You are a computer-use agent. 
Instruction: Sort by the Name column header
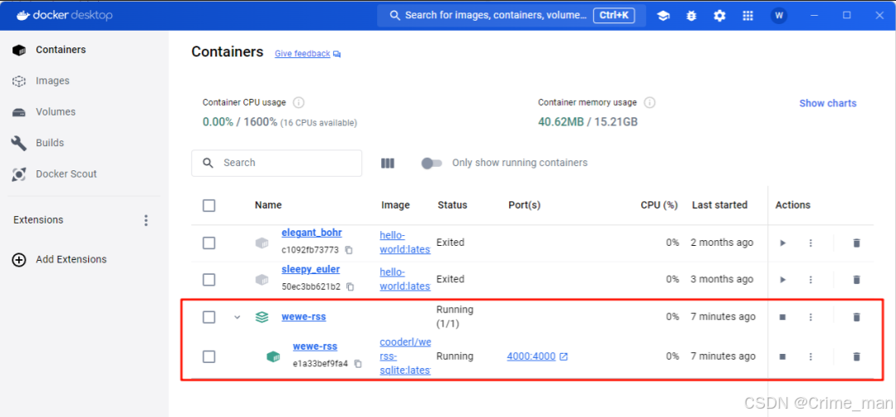(268, 205)
